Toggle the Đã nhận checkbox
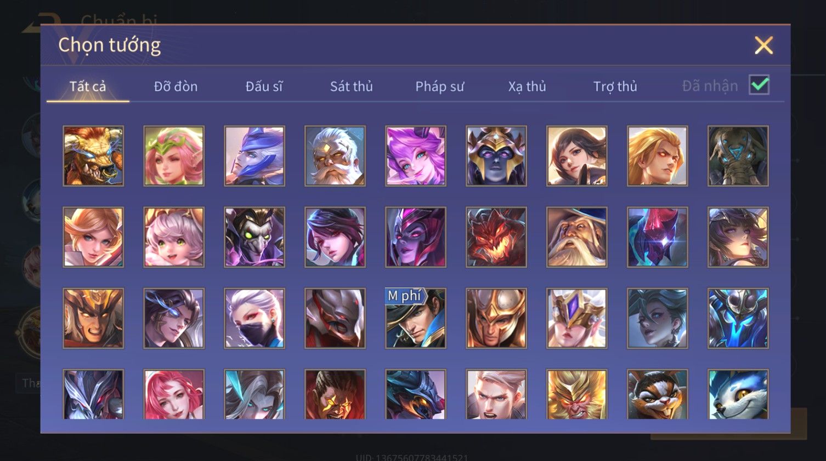The width and height of the screenshot is (826, 461). coord(759,85)
